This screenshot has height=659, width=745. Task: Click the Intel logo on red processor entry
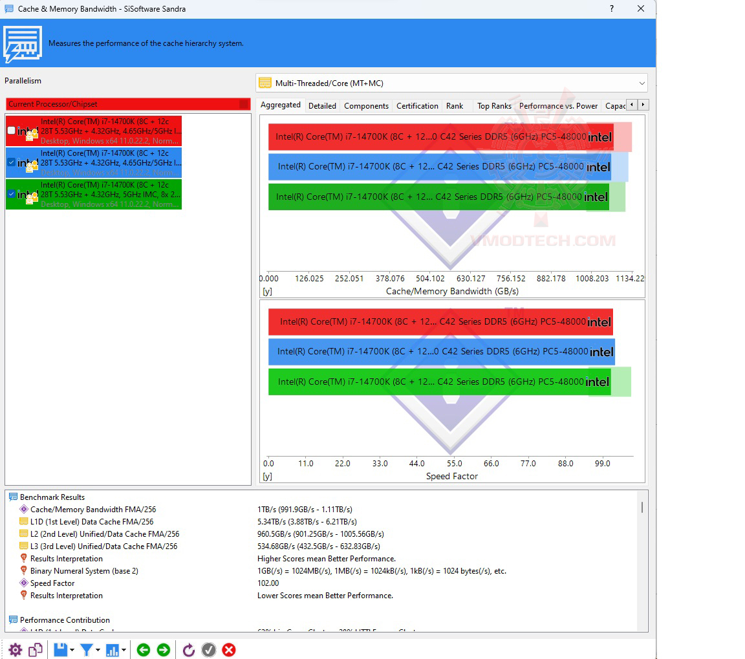point(27,132)
